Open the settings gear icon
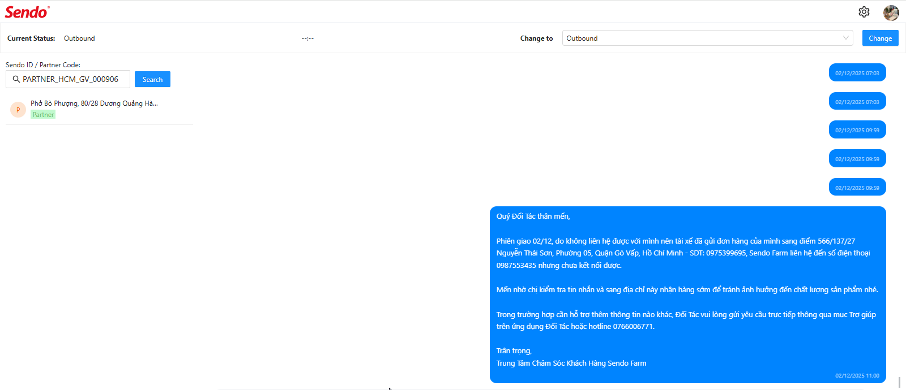Image resolution: width=906 pixels, height=390 pixels. click(864, 12)
